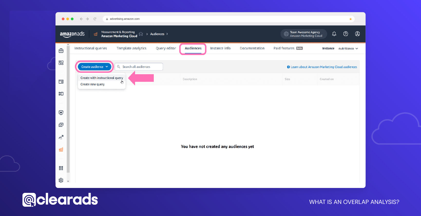Open the image gallery icon in sidebar
Viewport: 421px width, 216px height.
tap(61, 125)
